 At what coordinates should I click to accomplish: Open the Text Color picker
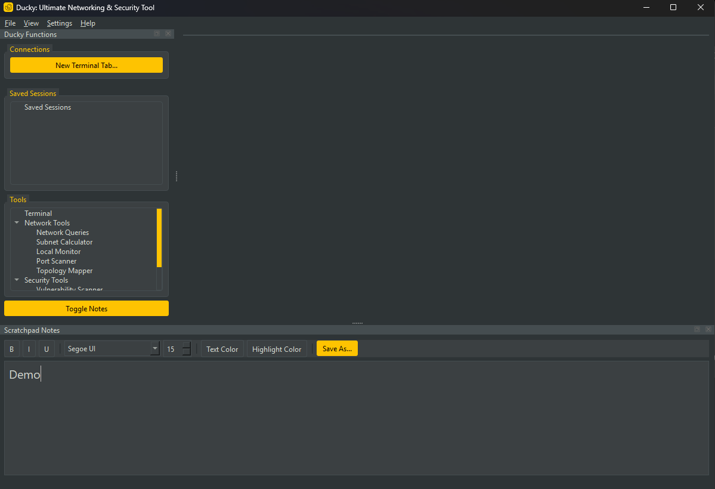222,349
